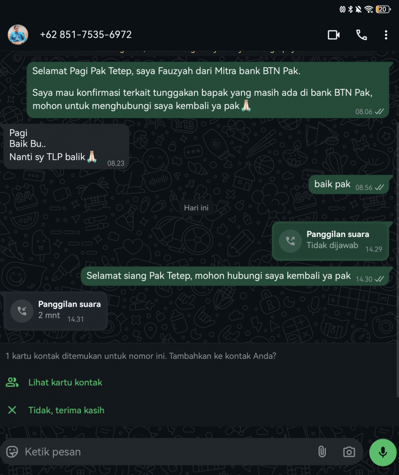The image size is (399, 475).
Task: Tap the X icon beside 'Tidak, terima kasih'
Action: pyautogui.click(x=12, y=410)
